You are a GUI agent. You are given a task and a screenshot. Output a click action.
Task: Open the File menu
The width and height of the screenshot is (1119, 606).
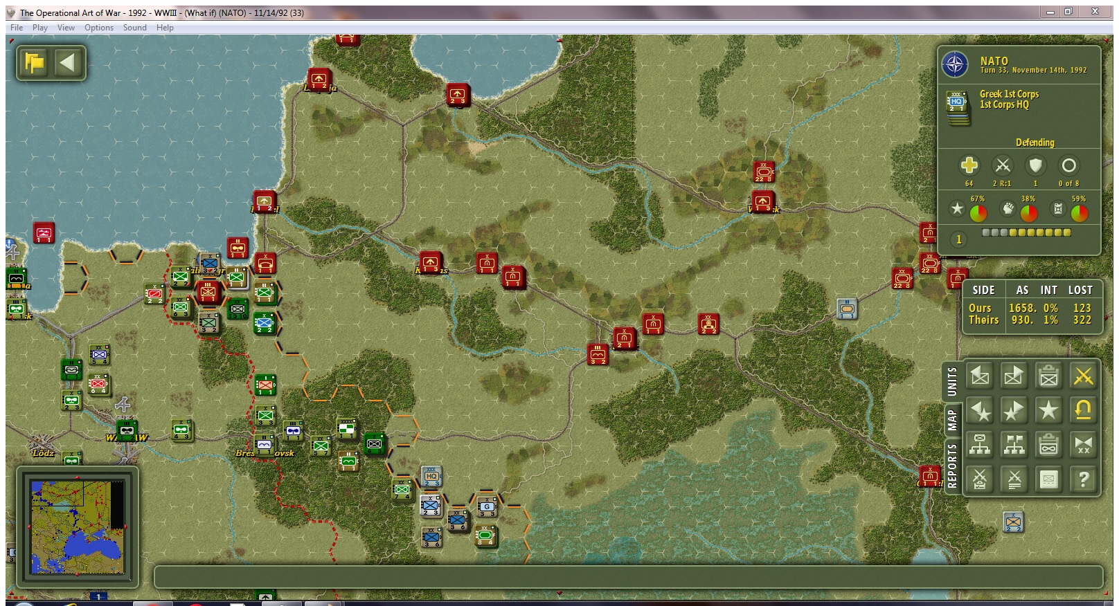click(x=17, y=28)
